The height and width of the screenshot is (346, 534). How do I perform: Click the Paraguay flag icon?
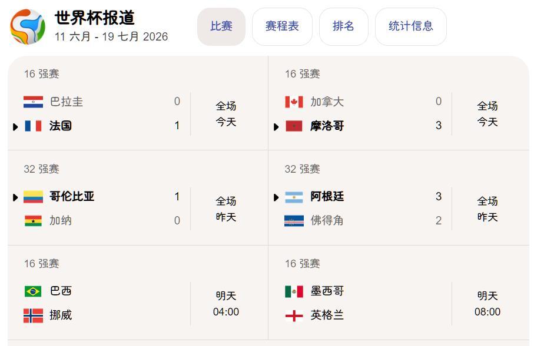33,102
